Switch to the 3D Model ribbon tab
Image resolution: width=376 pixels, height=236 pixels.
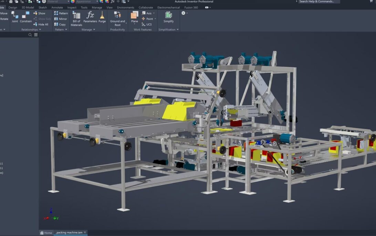tap(28, 7)
